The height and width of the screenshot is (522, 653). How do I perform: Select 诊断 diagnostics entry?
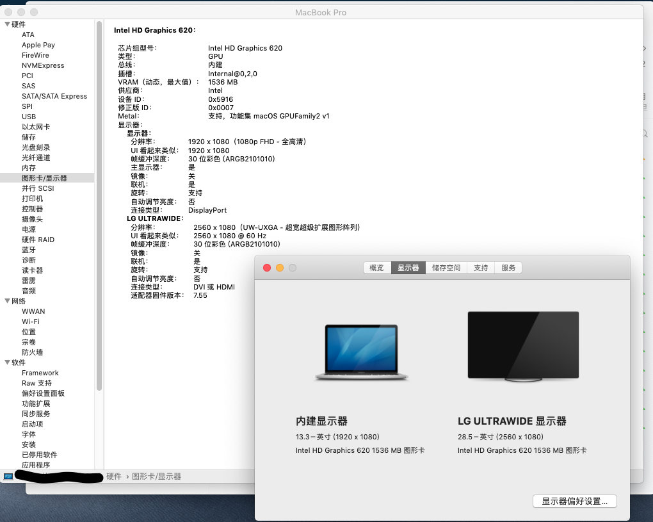29,260
